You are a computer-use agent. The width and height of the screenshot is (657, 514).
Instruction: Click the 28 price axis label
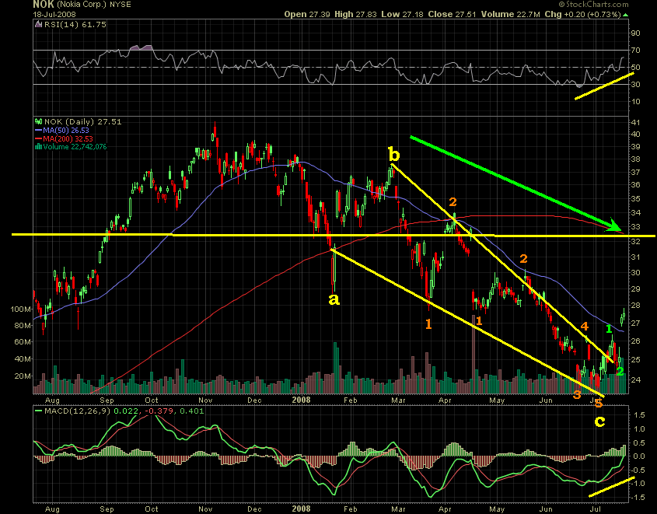point(635,306)
